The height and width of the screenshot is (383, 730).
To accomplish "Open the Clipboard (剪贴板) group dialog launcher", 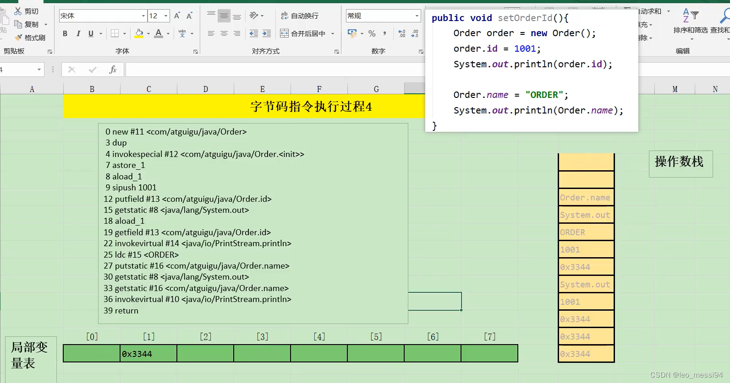I will pos(50,52).
